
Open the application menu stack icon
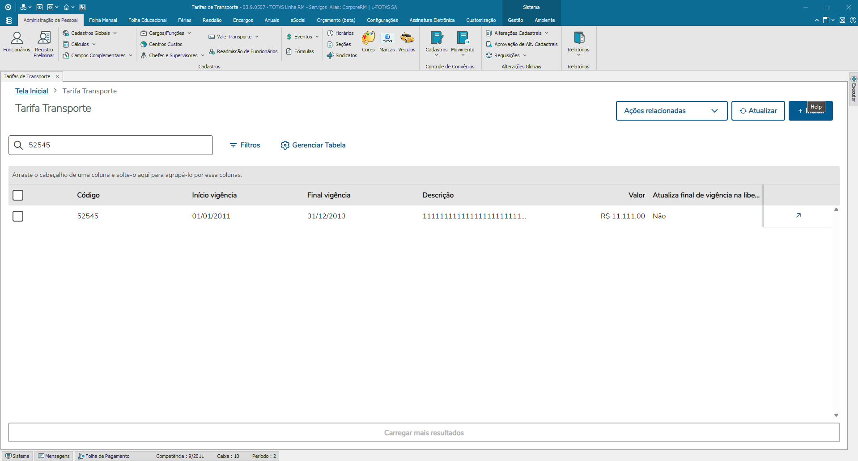click(x=9, y=20)
